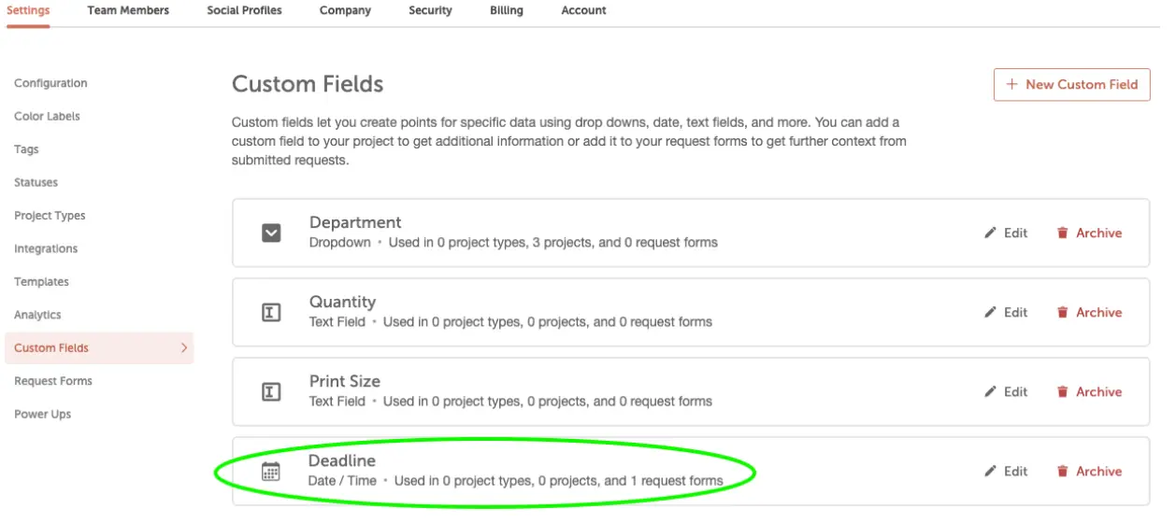Click the Department dropdown field icon
Viewport: 1176px width, 523px height.
(271, 233)
